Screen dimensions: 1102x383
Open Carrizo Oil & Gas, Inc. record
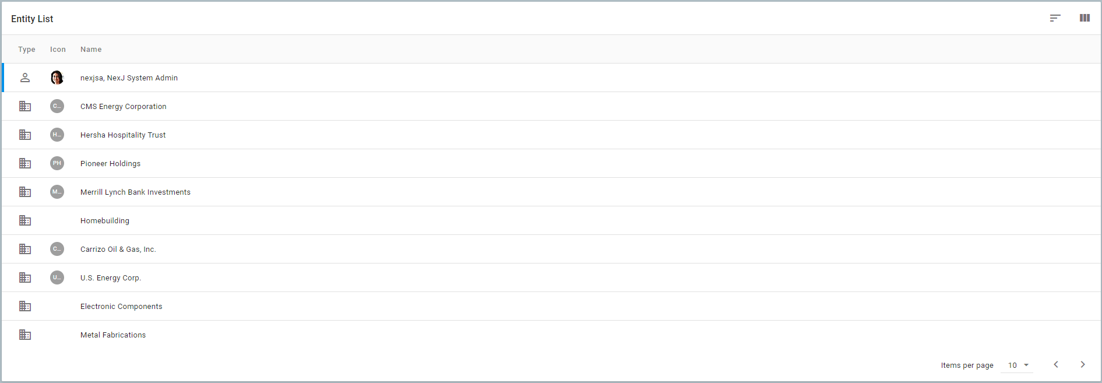(118, 249)
